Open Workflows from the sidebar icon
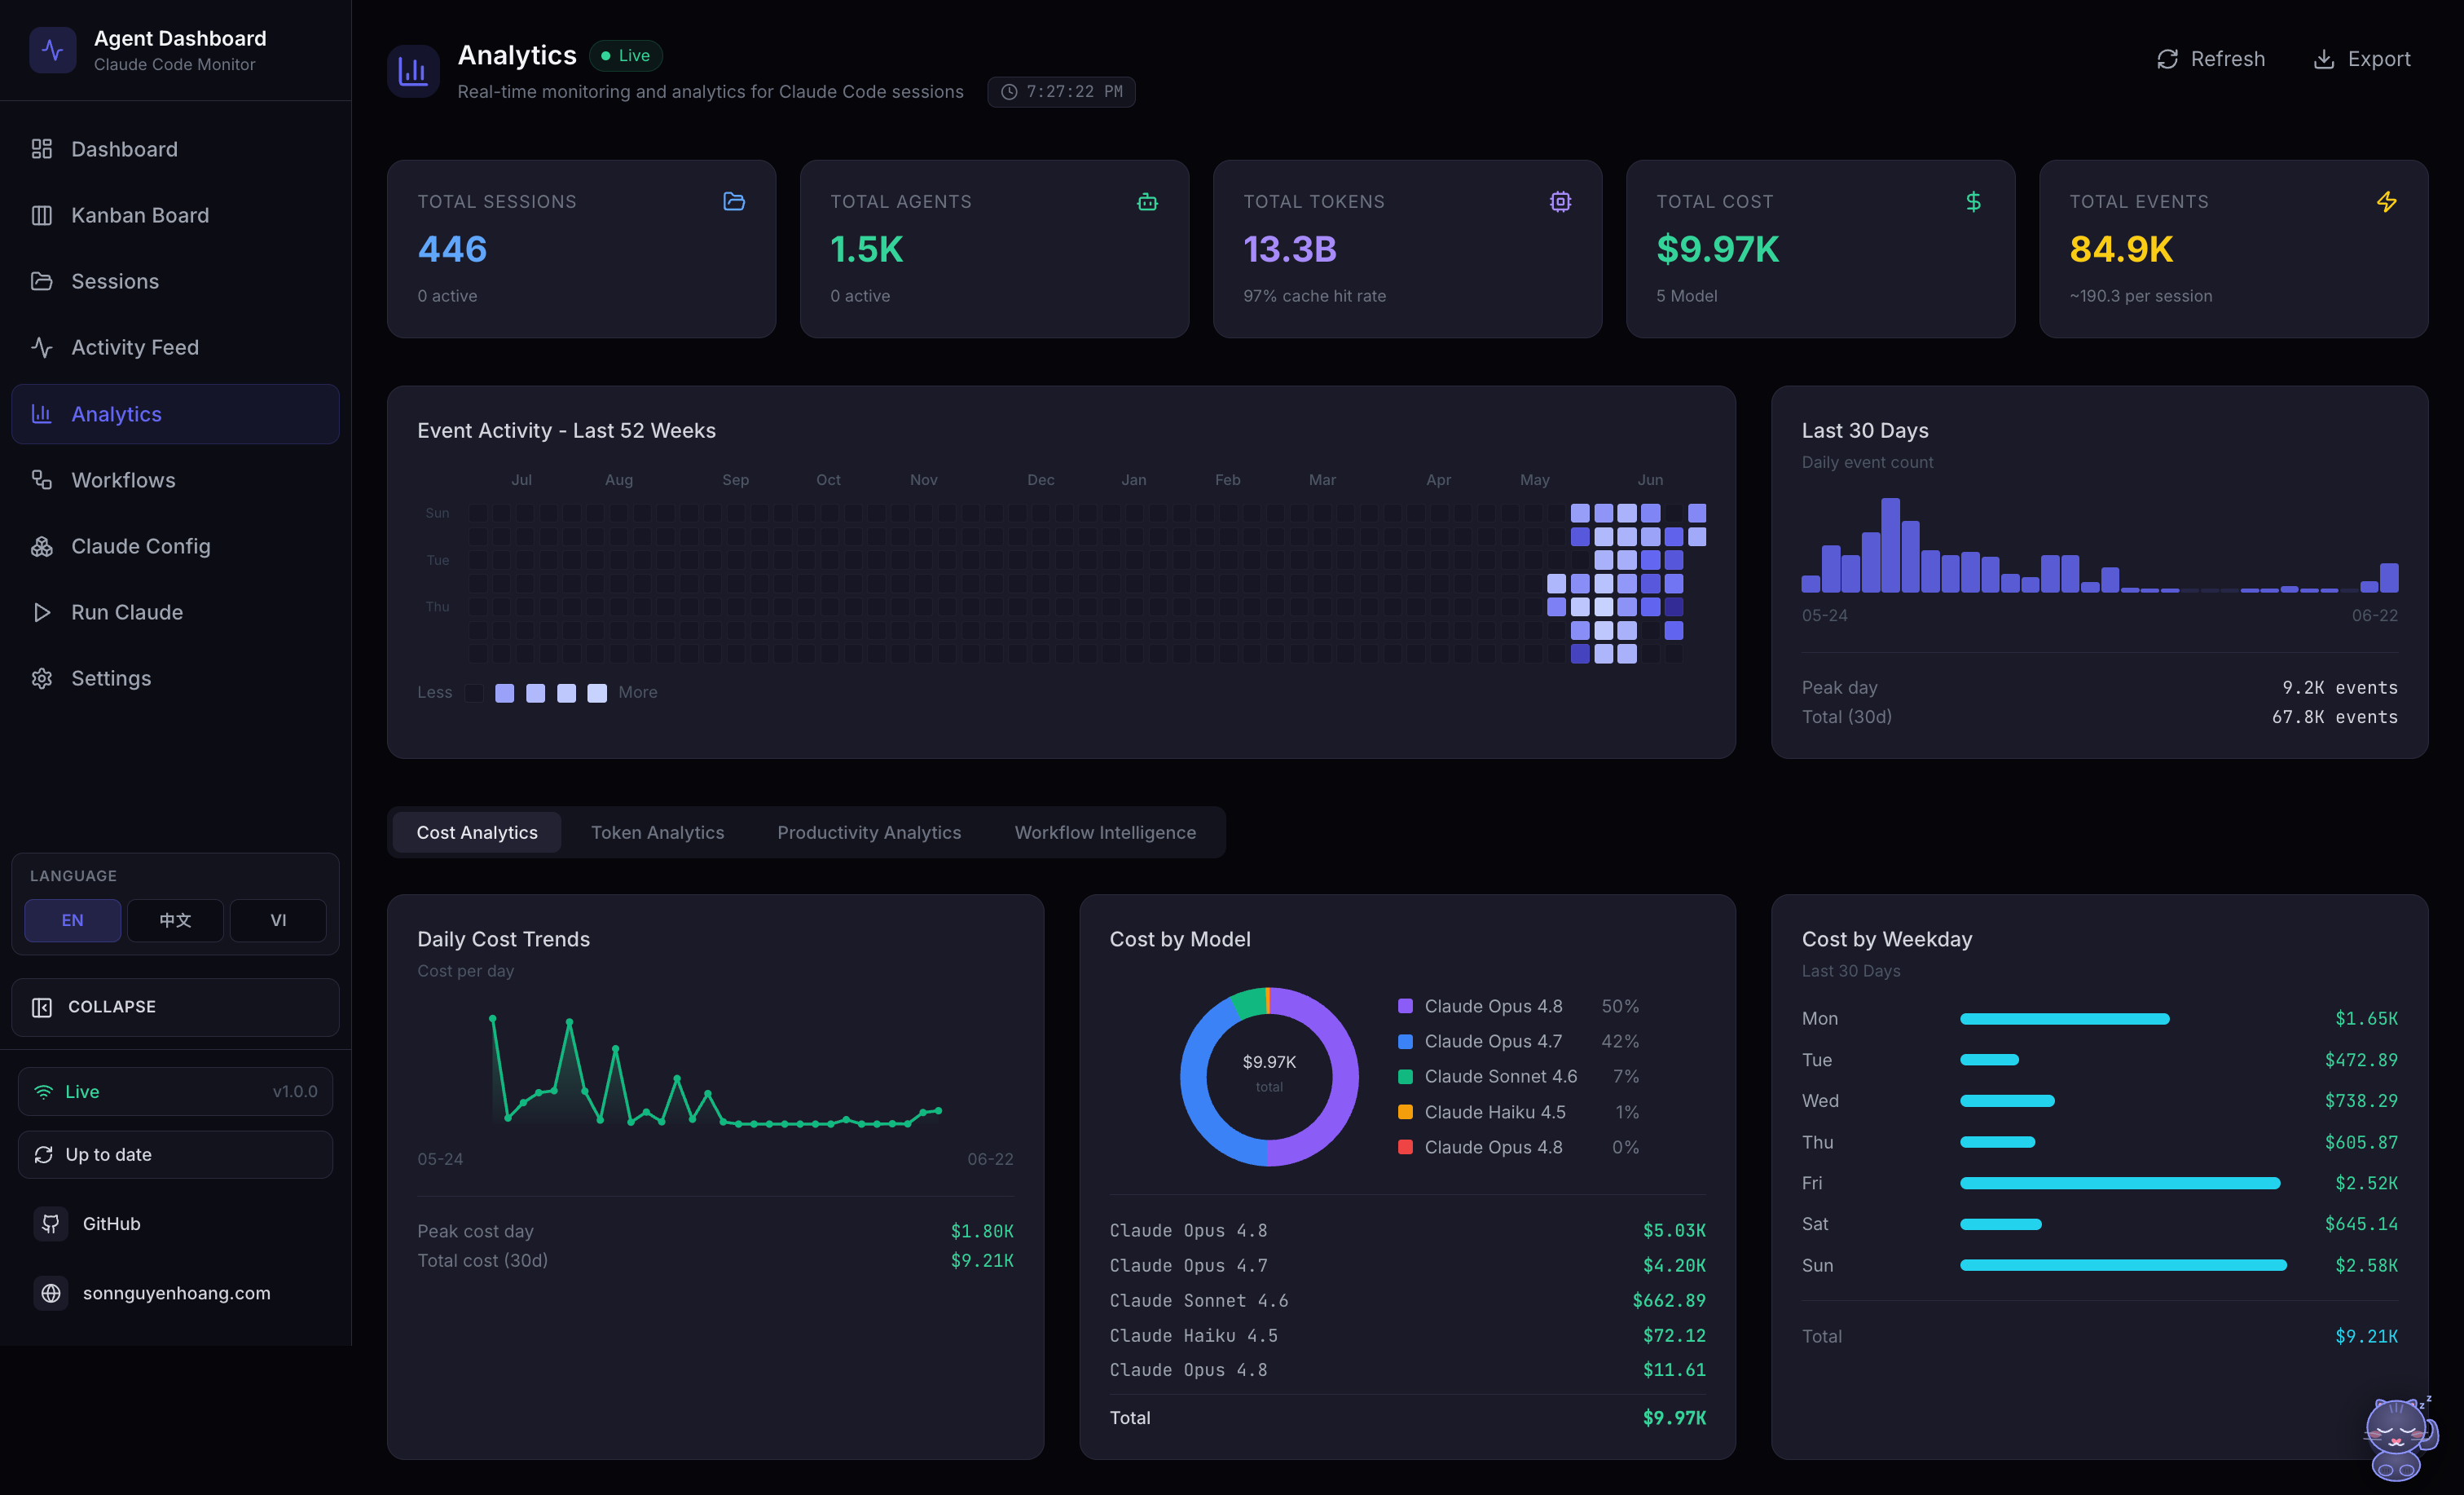The image size is (2464, 1495). [42, 480]
